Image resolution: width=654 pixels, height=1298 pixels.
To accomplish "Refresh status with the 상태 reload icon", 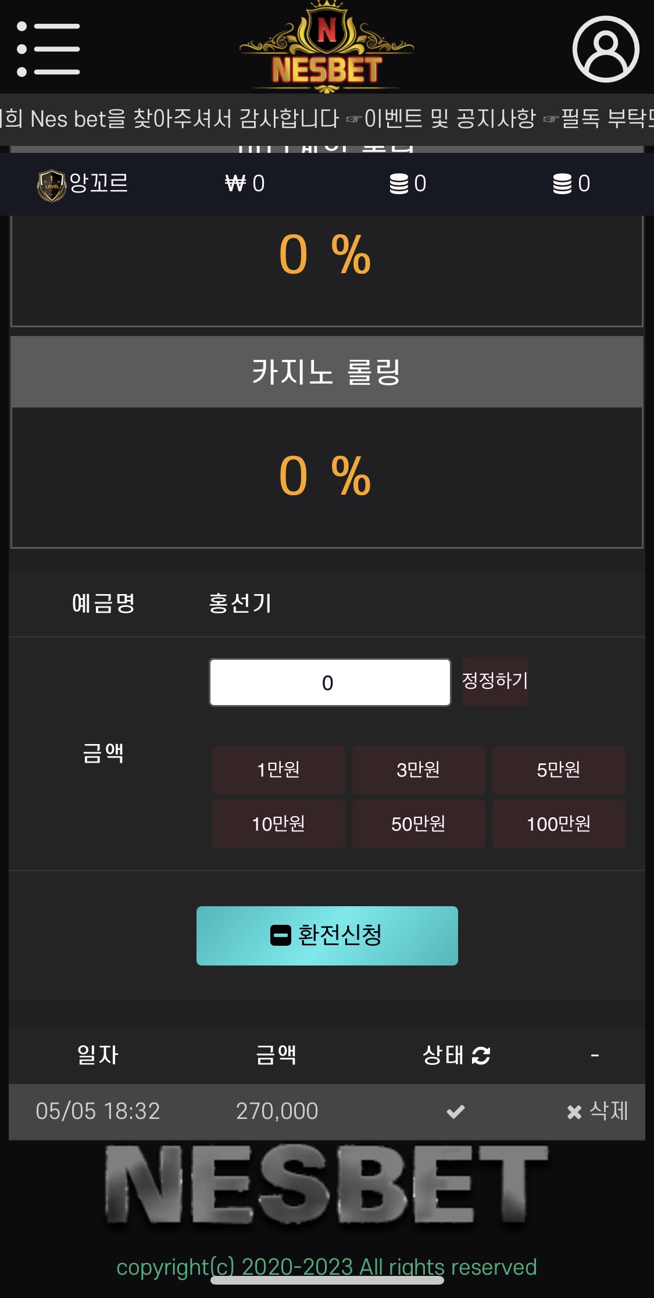I will [481, 1055].
